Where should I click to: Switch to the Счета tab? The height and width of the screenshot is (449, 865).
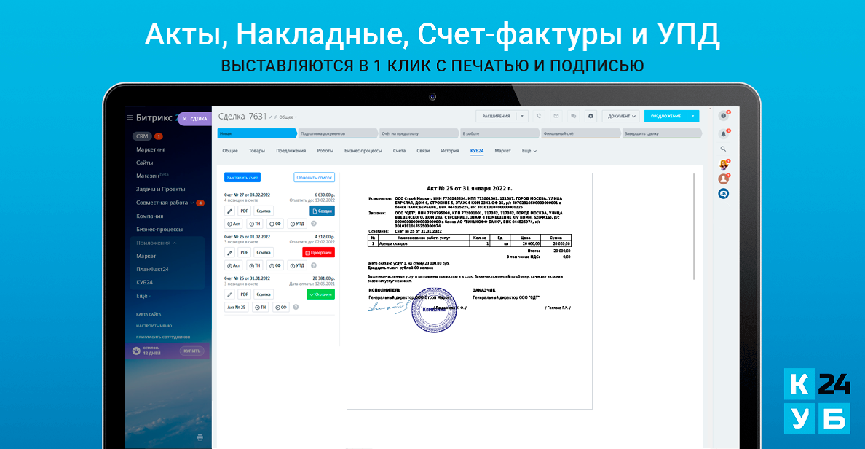pos(400,151)
